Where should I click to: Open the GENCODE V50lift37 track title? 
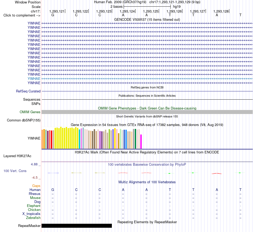click(x=147, y=19)
